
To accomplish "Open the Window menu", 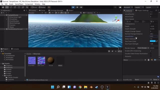I will [x=37, y=4].
